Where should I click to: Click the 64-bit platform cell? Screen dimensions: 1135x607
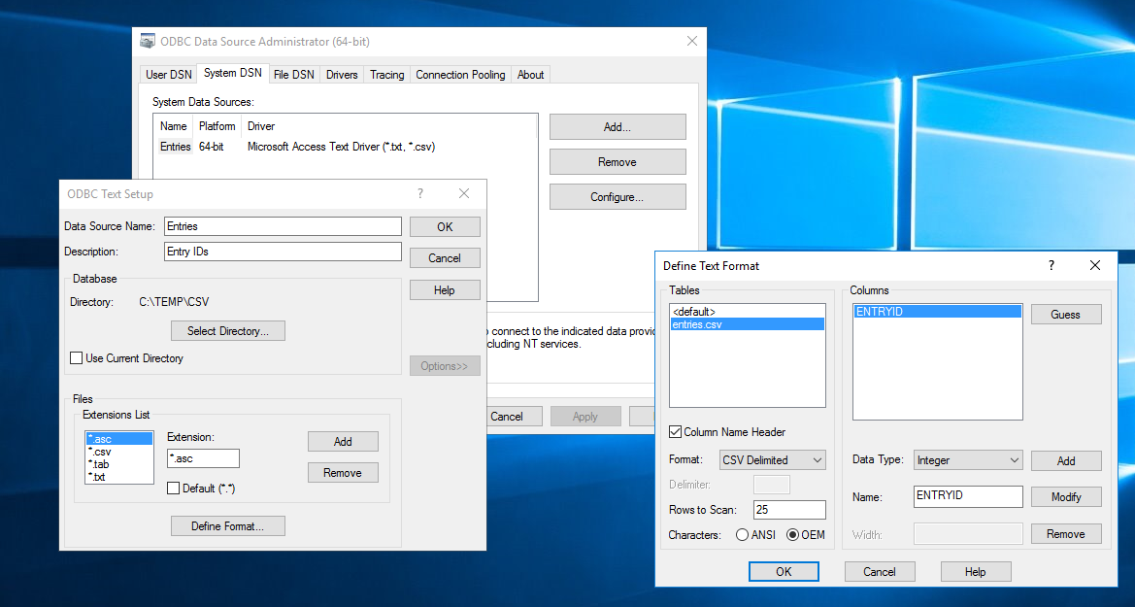point(212,147)
